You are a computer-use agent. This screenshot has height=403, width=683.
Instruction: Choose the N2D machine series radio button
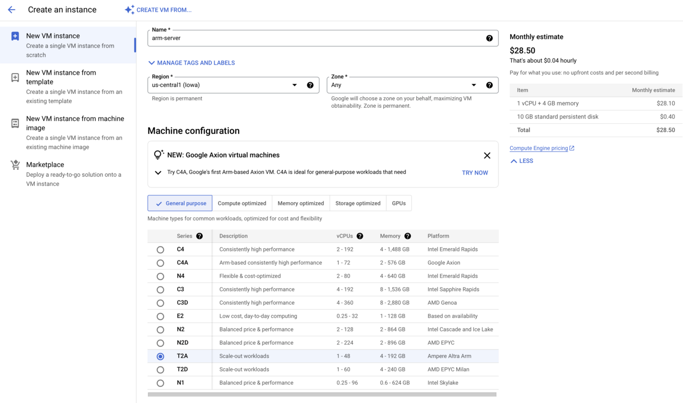point(160,343)
